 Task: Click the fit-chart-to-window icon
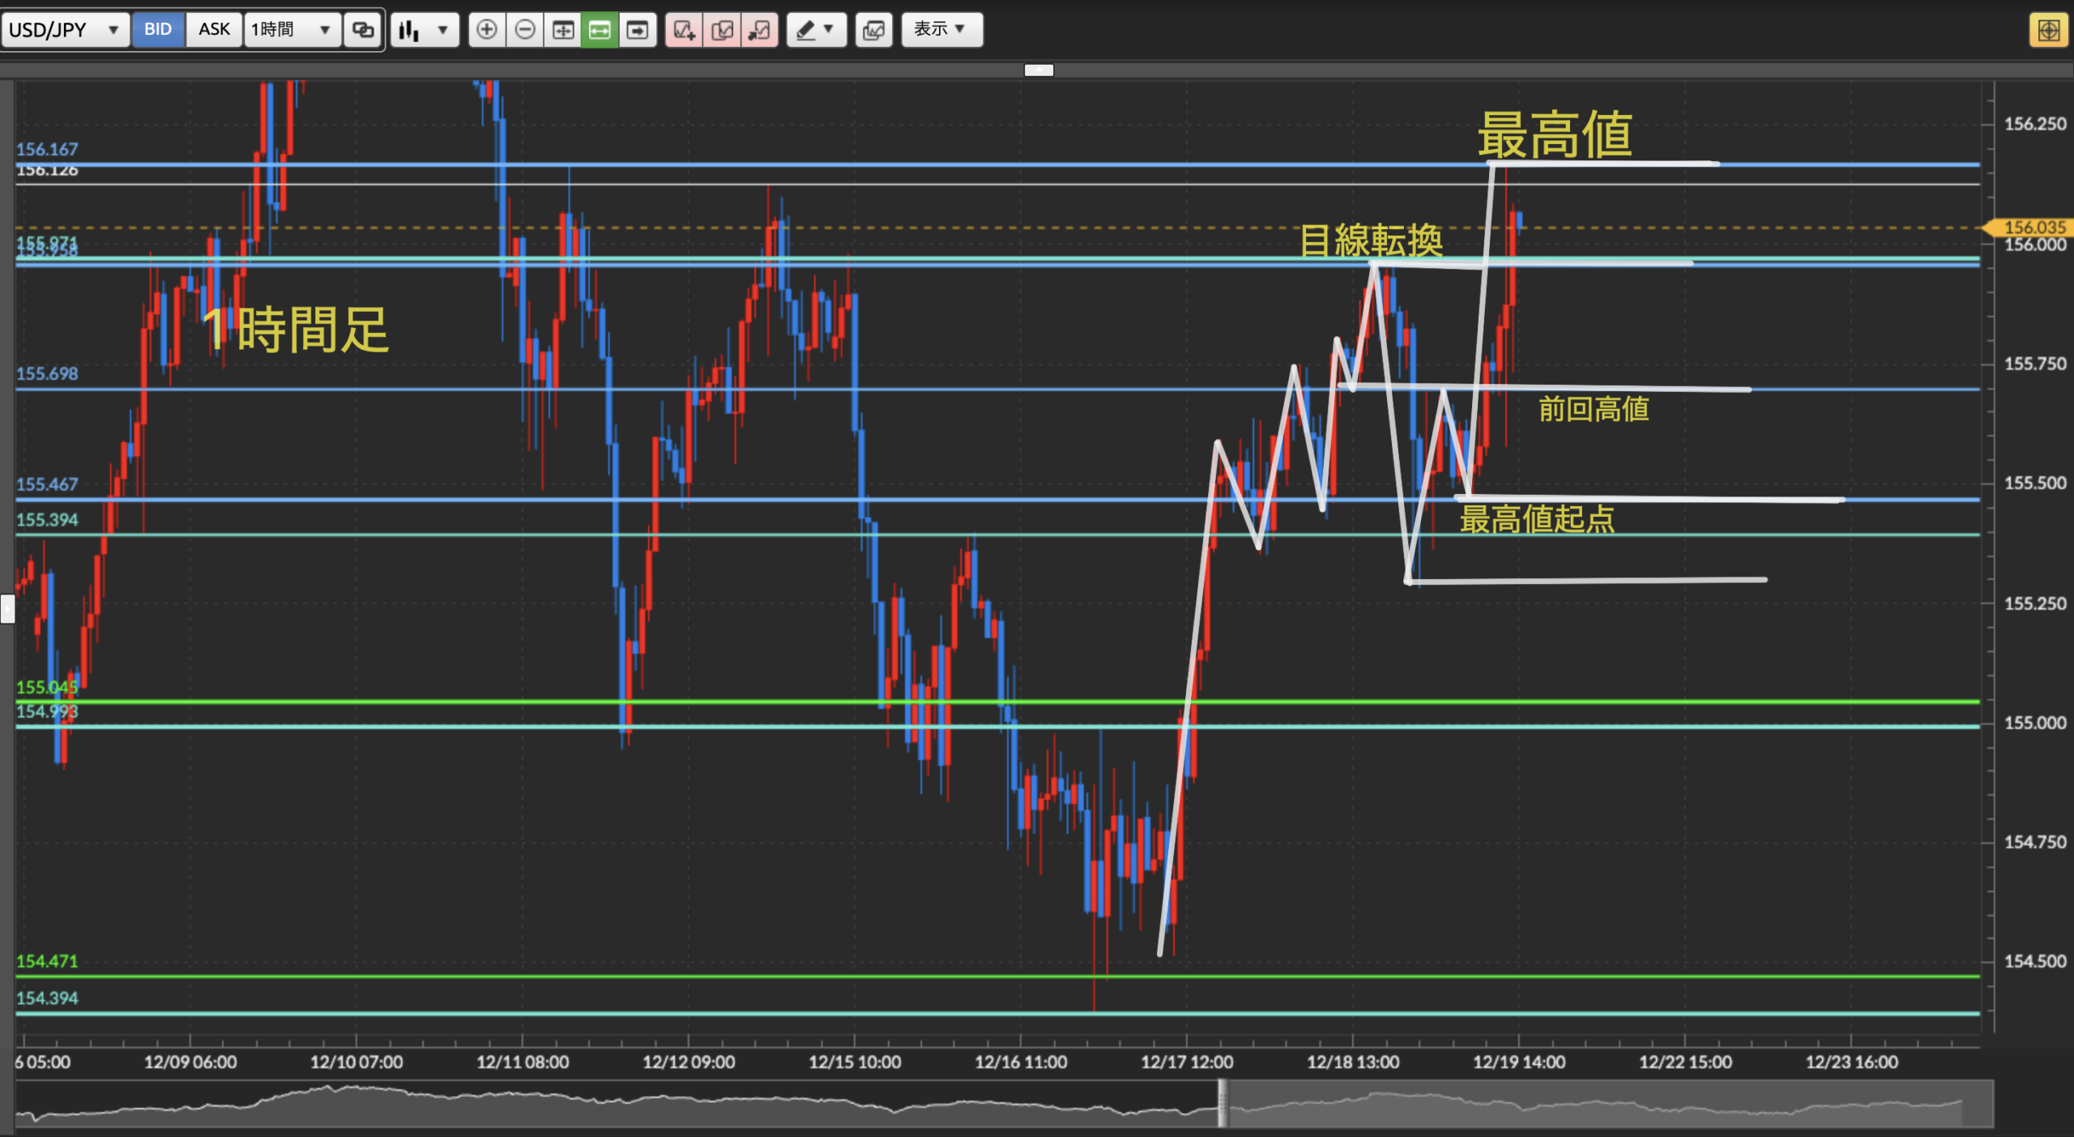(563, 30)
